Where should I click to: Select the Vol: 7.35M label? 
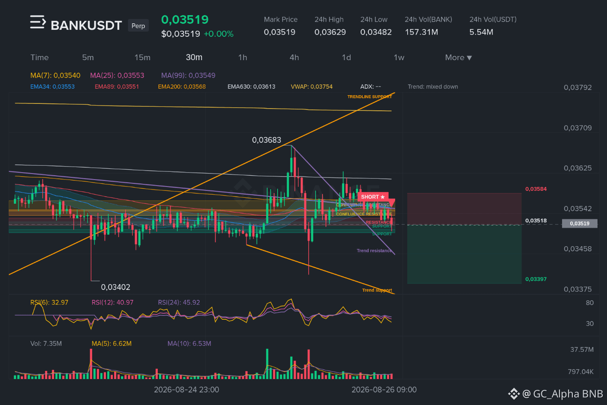coord(46,344)
